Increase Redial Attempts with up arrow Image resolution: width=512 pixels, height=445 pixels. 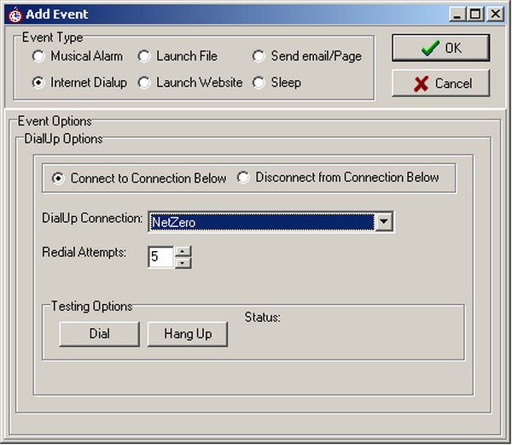(x=183, y=252)
